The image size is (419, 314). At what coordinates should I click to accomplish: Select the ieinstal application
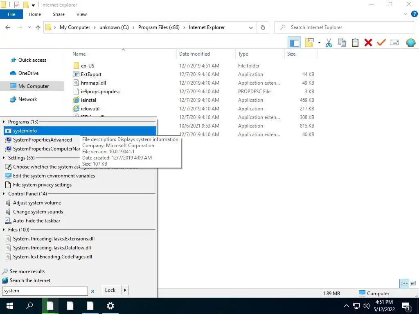pyautogui.click(x=88, y=100)
